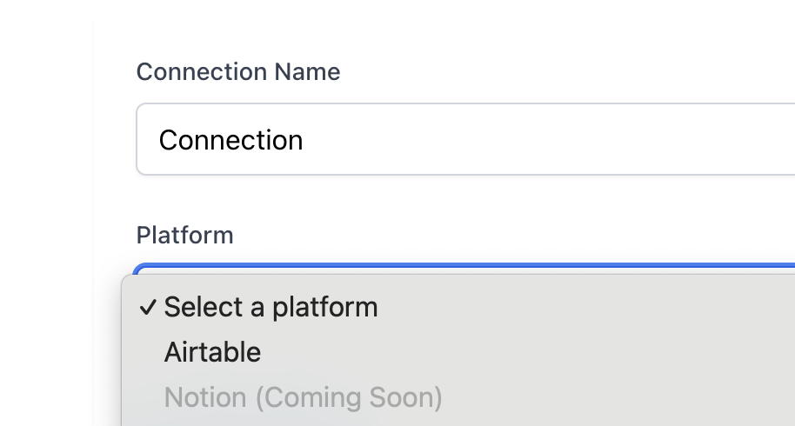The width and height of the screenshot is (795, 426).
Task: Click the tick mark for the selected option
Action: (148, 308)
